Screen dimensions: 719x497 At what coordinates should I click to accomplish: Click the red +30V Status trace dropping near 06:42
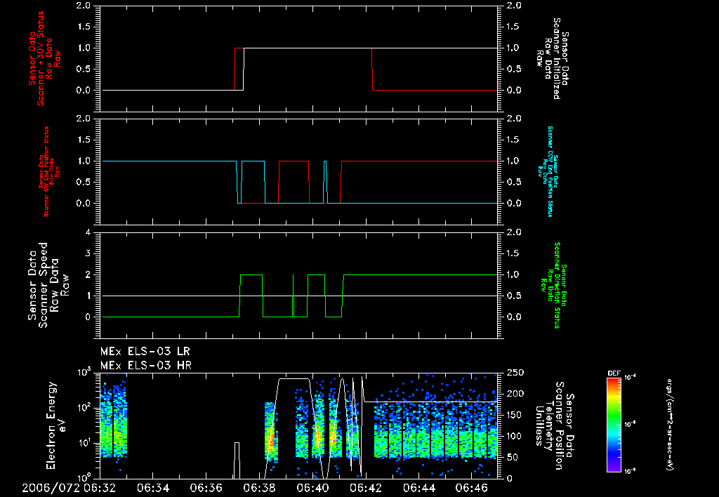[x=372, y=69]
